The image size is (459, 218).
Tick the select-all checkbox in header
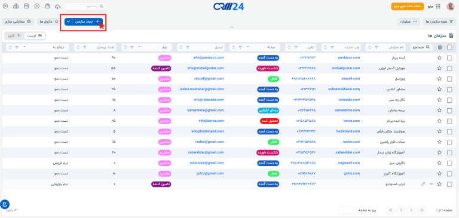point(449,47)
